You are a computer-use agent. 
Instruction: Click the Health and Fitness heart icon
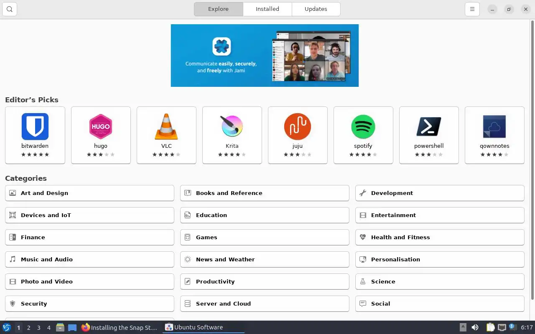363,237
